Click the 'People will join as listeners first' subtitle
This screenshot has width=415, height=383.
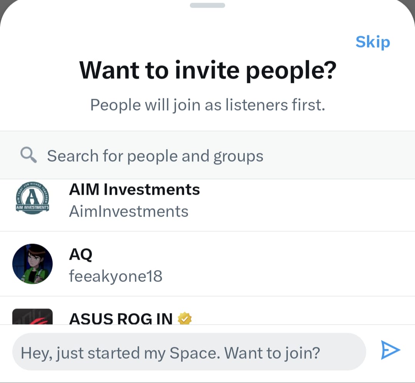coord(207,104)
